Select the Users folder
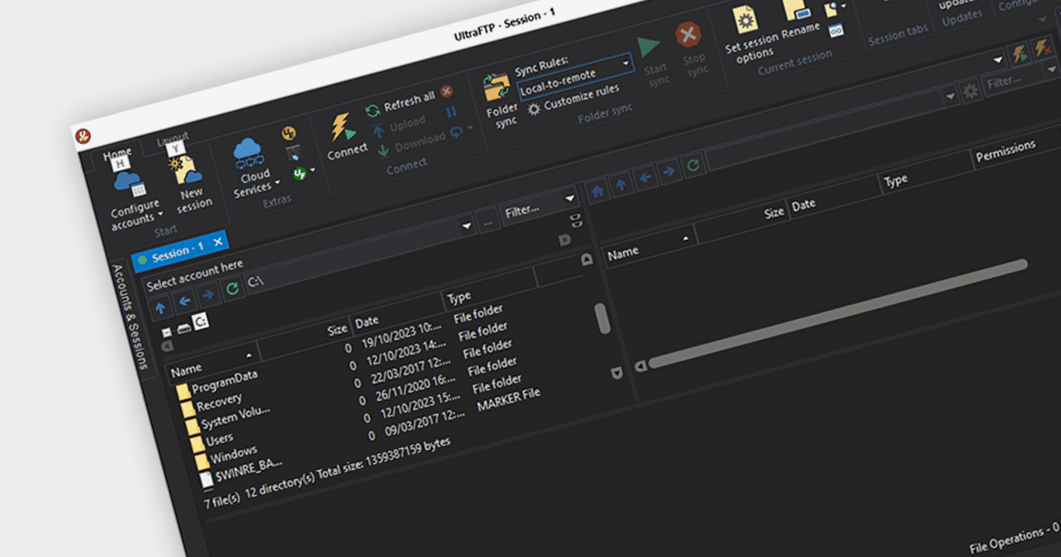Viewport: 1061px width, 557px height. [210, 442]
